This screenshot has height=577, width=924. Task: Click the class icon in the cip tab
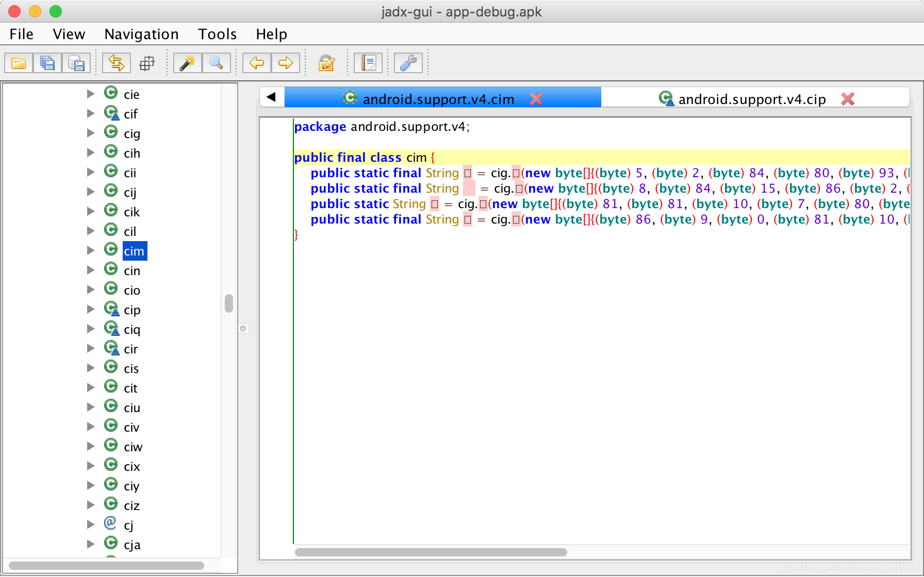click(666, 98)
